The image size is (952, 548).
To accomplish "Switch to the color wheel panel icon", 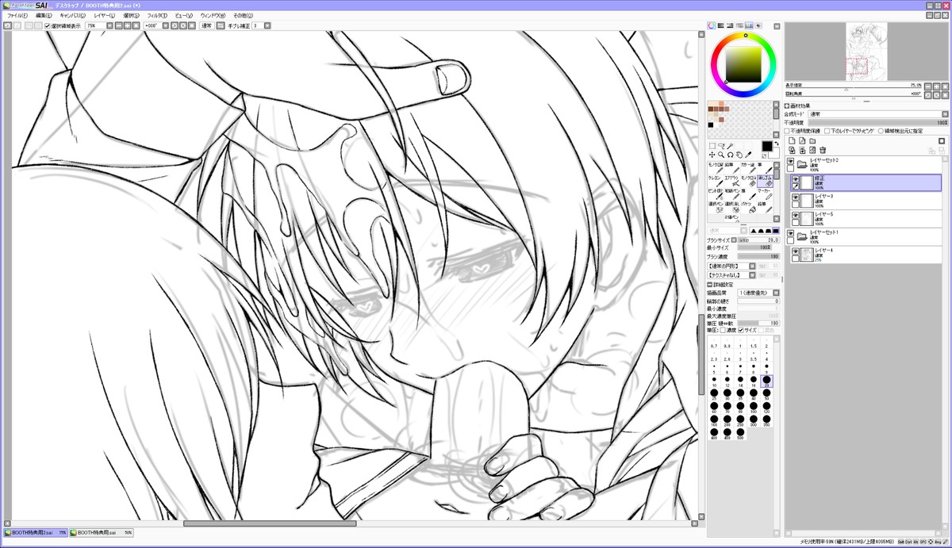I will click(x=711, y=25).
